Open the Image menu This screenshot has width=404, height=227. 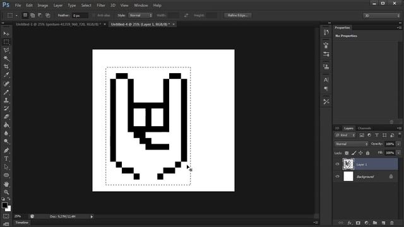(42, 5)
